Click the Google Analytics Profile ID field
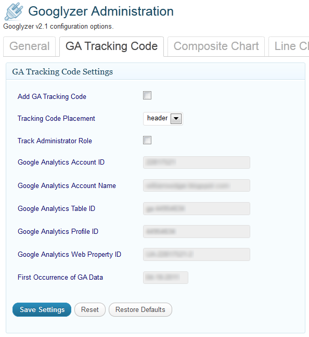The image size is (309, 337). pos(197,231)
